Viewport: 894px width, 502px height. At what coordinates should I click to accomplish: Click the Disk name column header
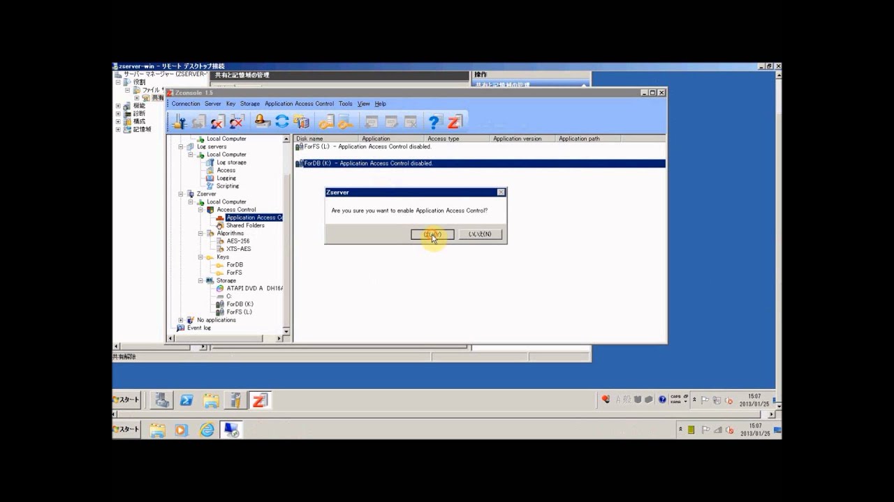[x=326, y=139]
